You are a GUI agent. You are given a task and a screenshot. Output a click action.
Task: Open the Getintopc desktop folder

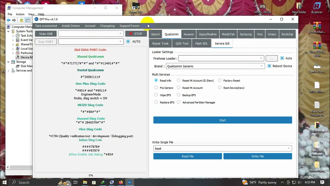click(x=317, y=129)
